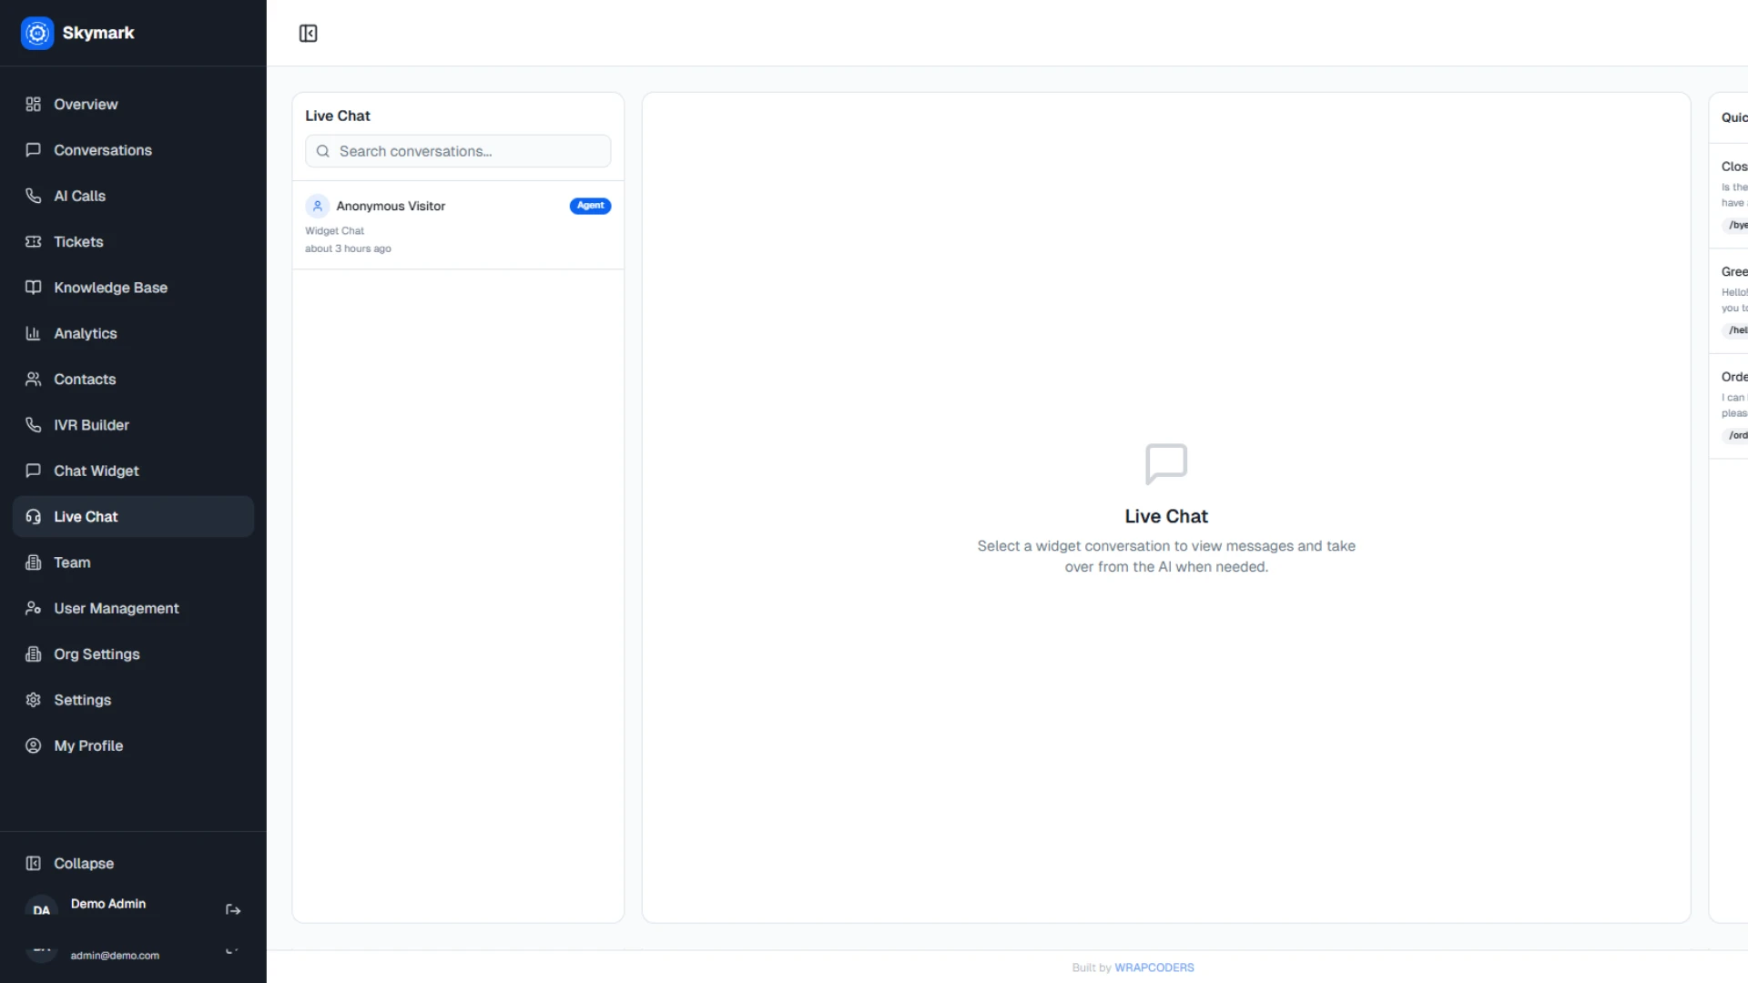Open the Overview menu item
Screen dimensions: 1748x983
[133, 105]
